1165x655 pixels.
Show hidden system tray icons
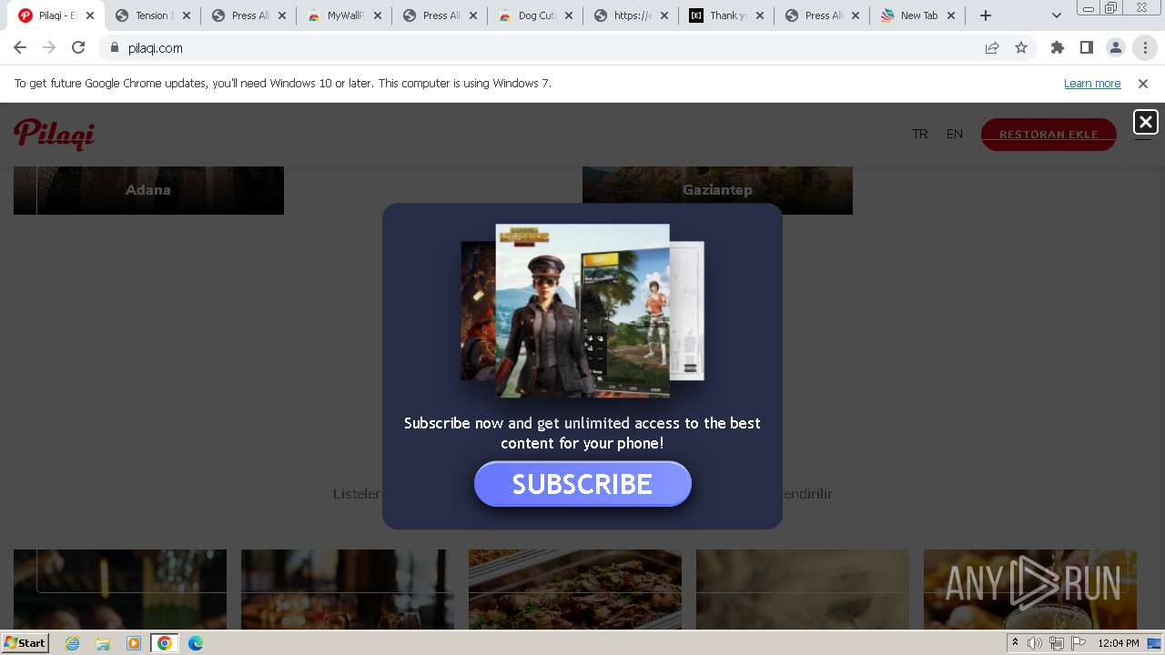1015,643
